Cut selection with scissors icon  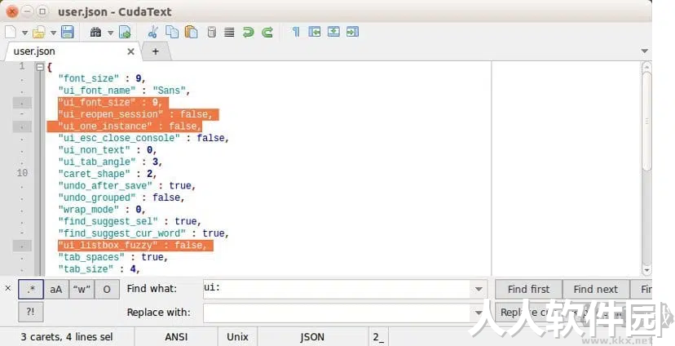pos(152,32)
